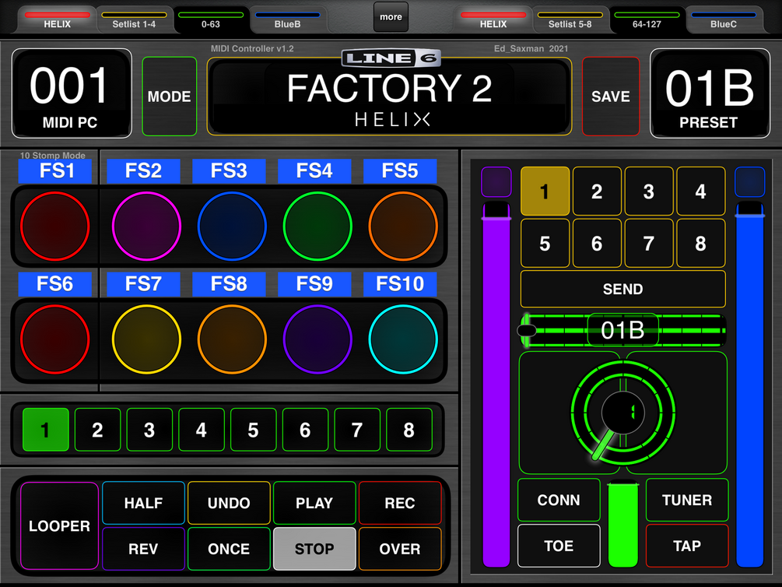Select green snapshot button 5
This screenshot has width=782, height=587.
pyautogui.click(x=254, y=430)
